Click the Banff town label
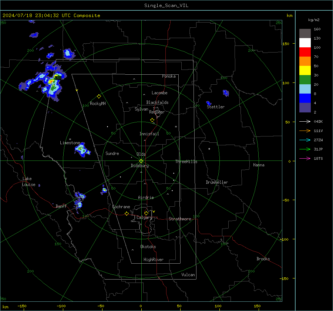The height and width of the screenshot is (311, 333). point(61,206)
